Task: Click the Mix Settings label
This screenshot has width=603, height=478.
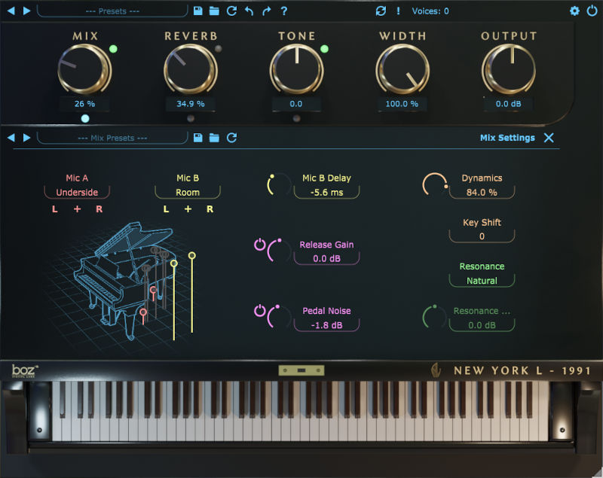Action: (507, 138)
